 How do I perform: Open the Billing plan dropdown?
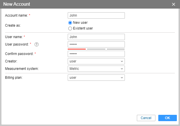click(x=96, y=78)
